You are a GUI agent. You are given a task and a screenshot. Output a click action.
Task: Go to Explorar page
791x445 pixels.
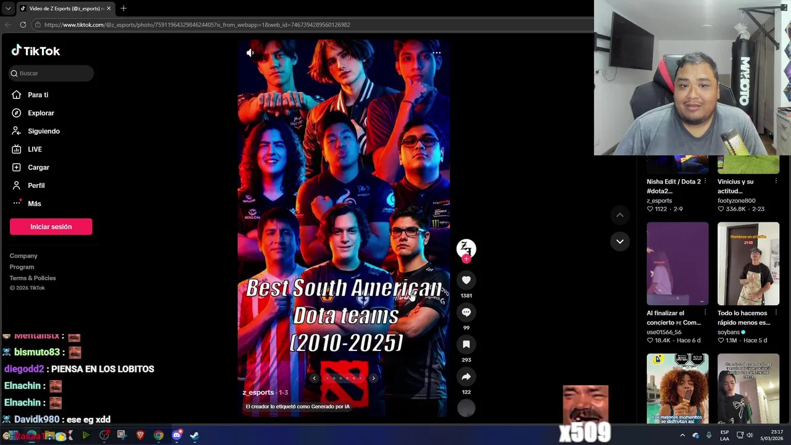coord(33,113)
